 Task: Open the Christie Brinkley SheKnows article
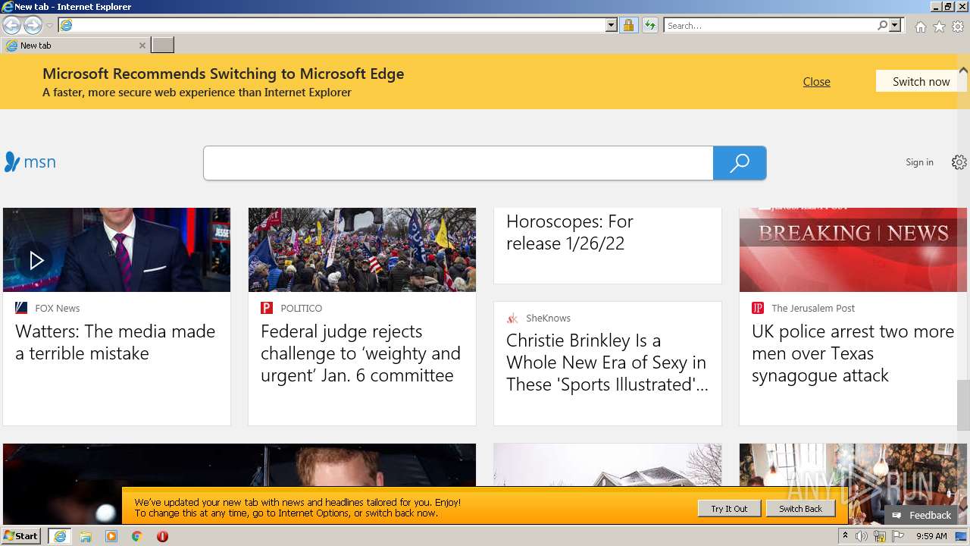[607, 362]
